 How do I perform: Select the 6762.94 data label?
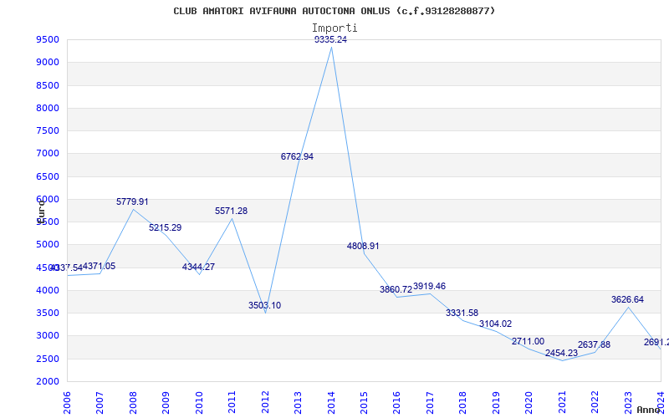click(x=297, y=156)
